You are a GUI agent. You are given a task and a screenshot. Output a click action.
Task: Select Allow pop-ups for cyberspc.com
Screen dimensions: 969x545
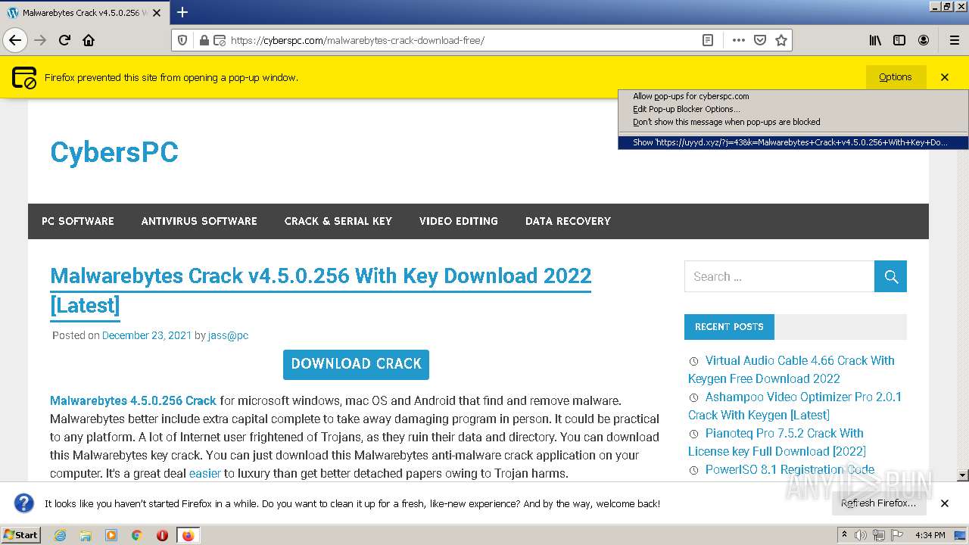[x=793, y=96]
